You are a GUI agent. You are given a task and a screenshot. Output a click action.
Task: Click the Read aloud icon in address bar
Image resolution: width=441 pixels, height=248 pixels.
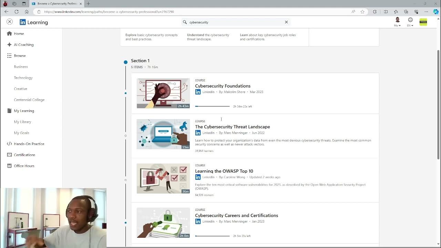point(353,12)
